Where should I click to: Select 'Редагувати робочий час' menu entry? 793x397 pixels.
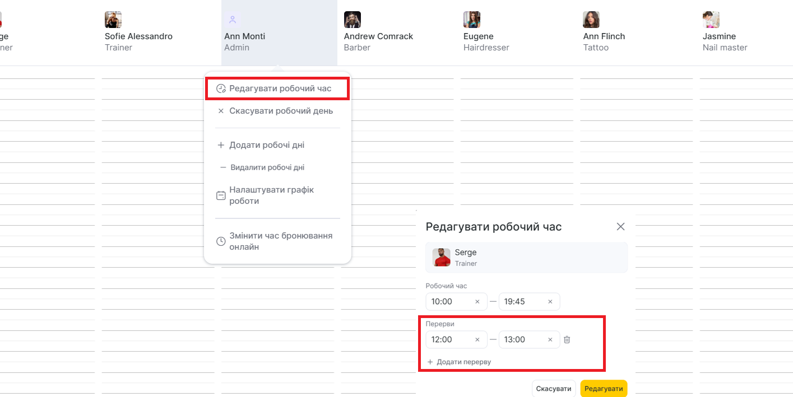coord(277,88)
